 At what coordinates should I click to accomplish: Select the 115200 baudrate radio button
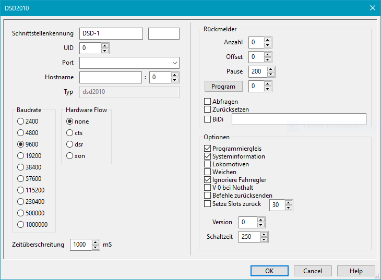coord(21,190)
